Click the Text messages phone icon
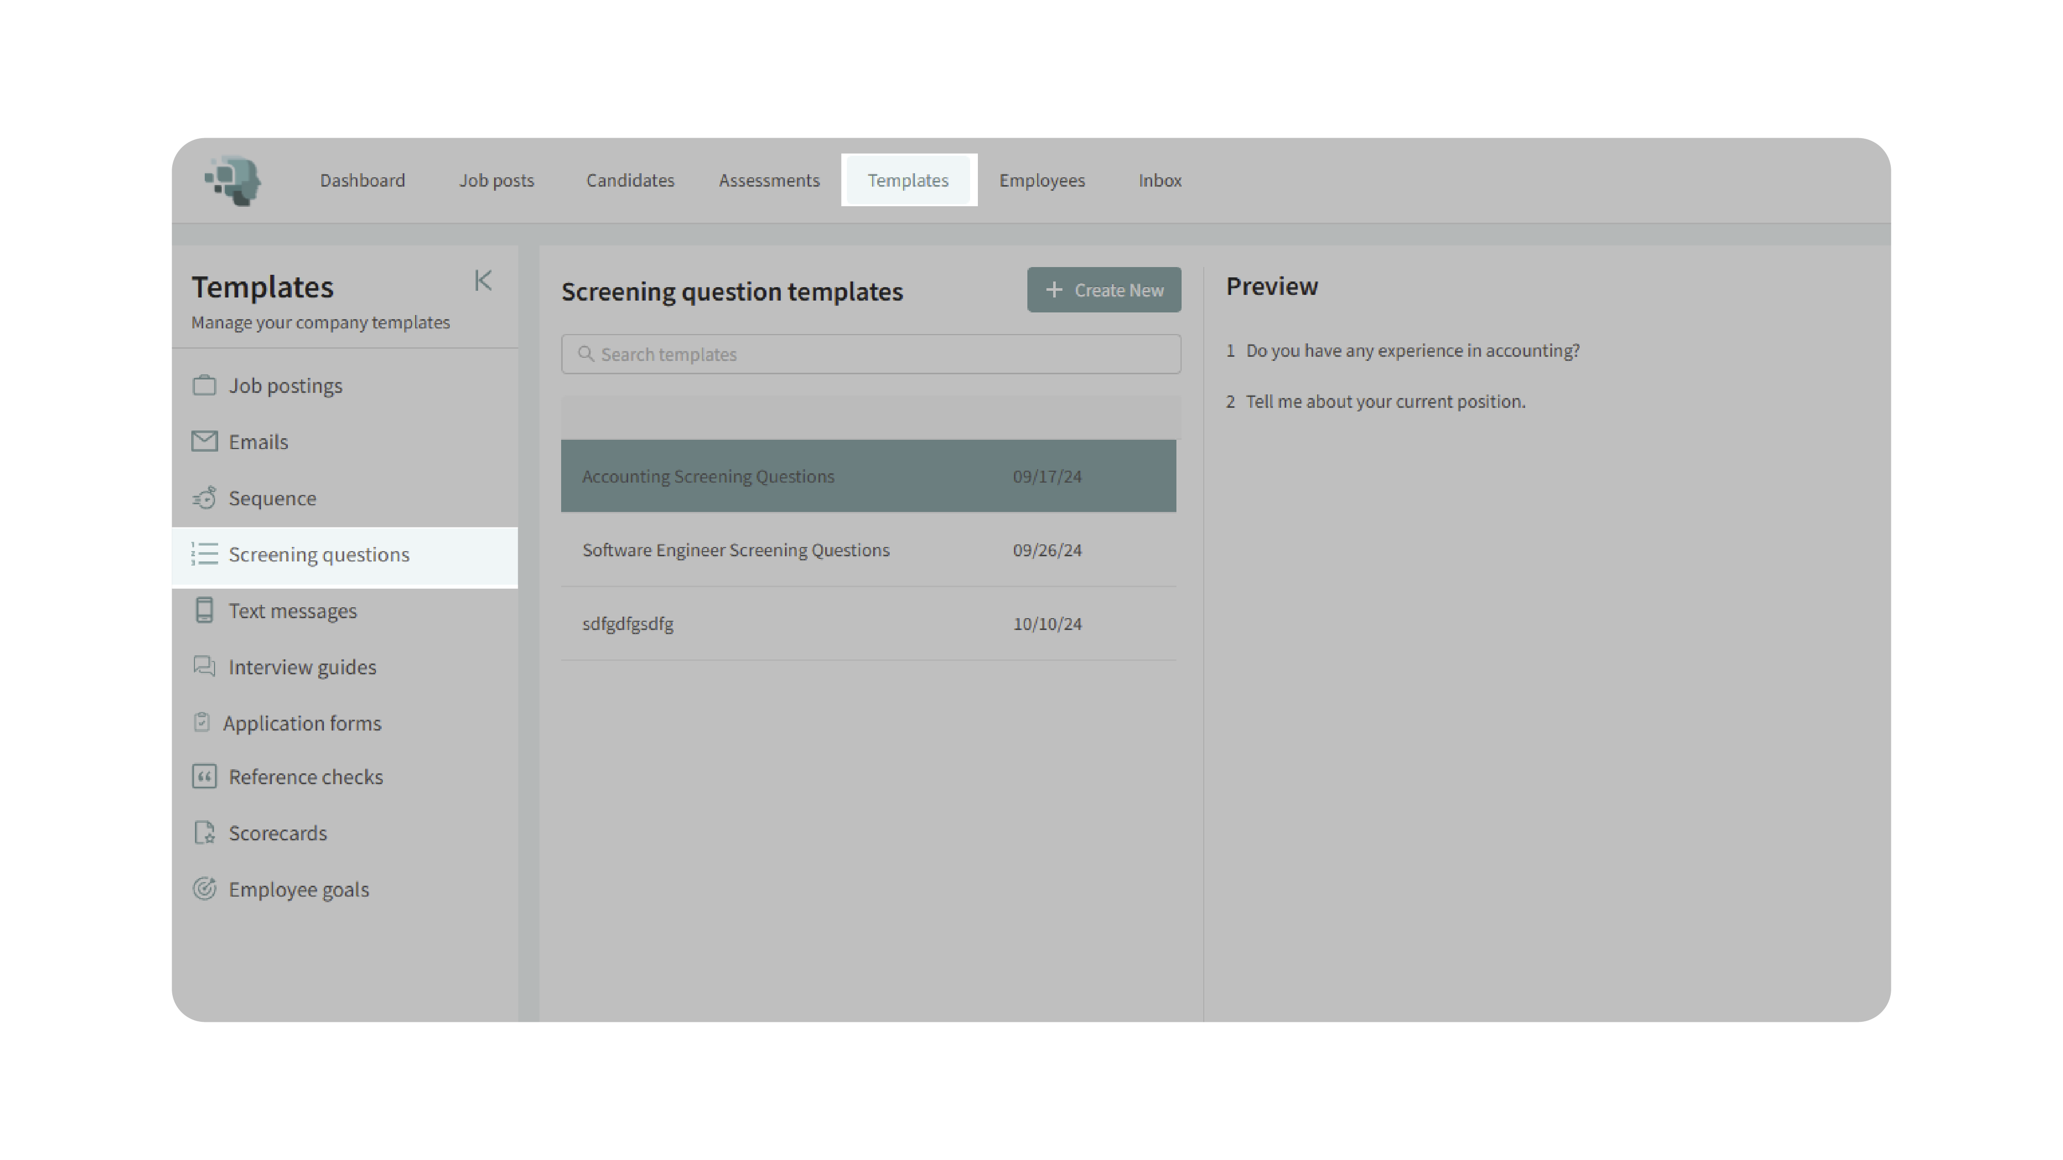Image resolution: width=2063 pixels, height=1160 pixels. pyautogui.click(x=204, y=610)
